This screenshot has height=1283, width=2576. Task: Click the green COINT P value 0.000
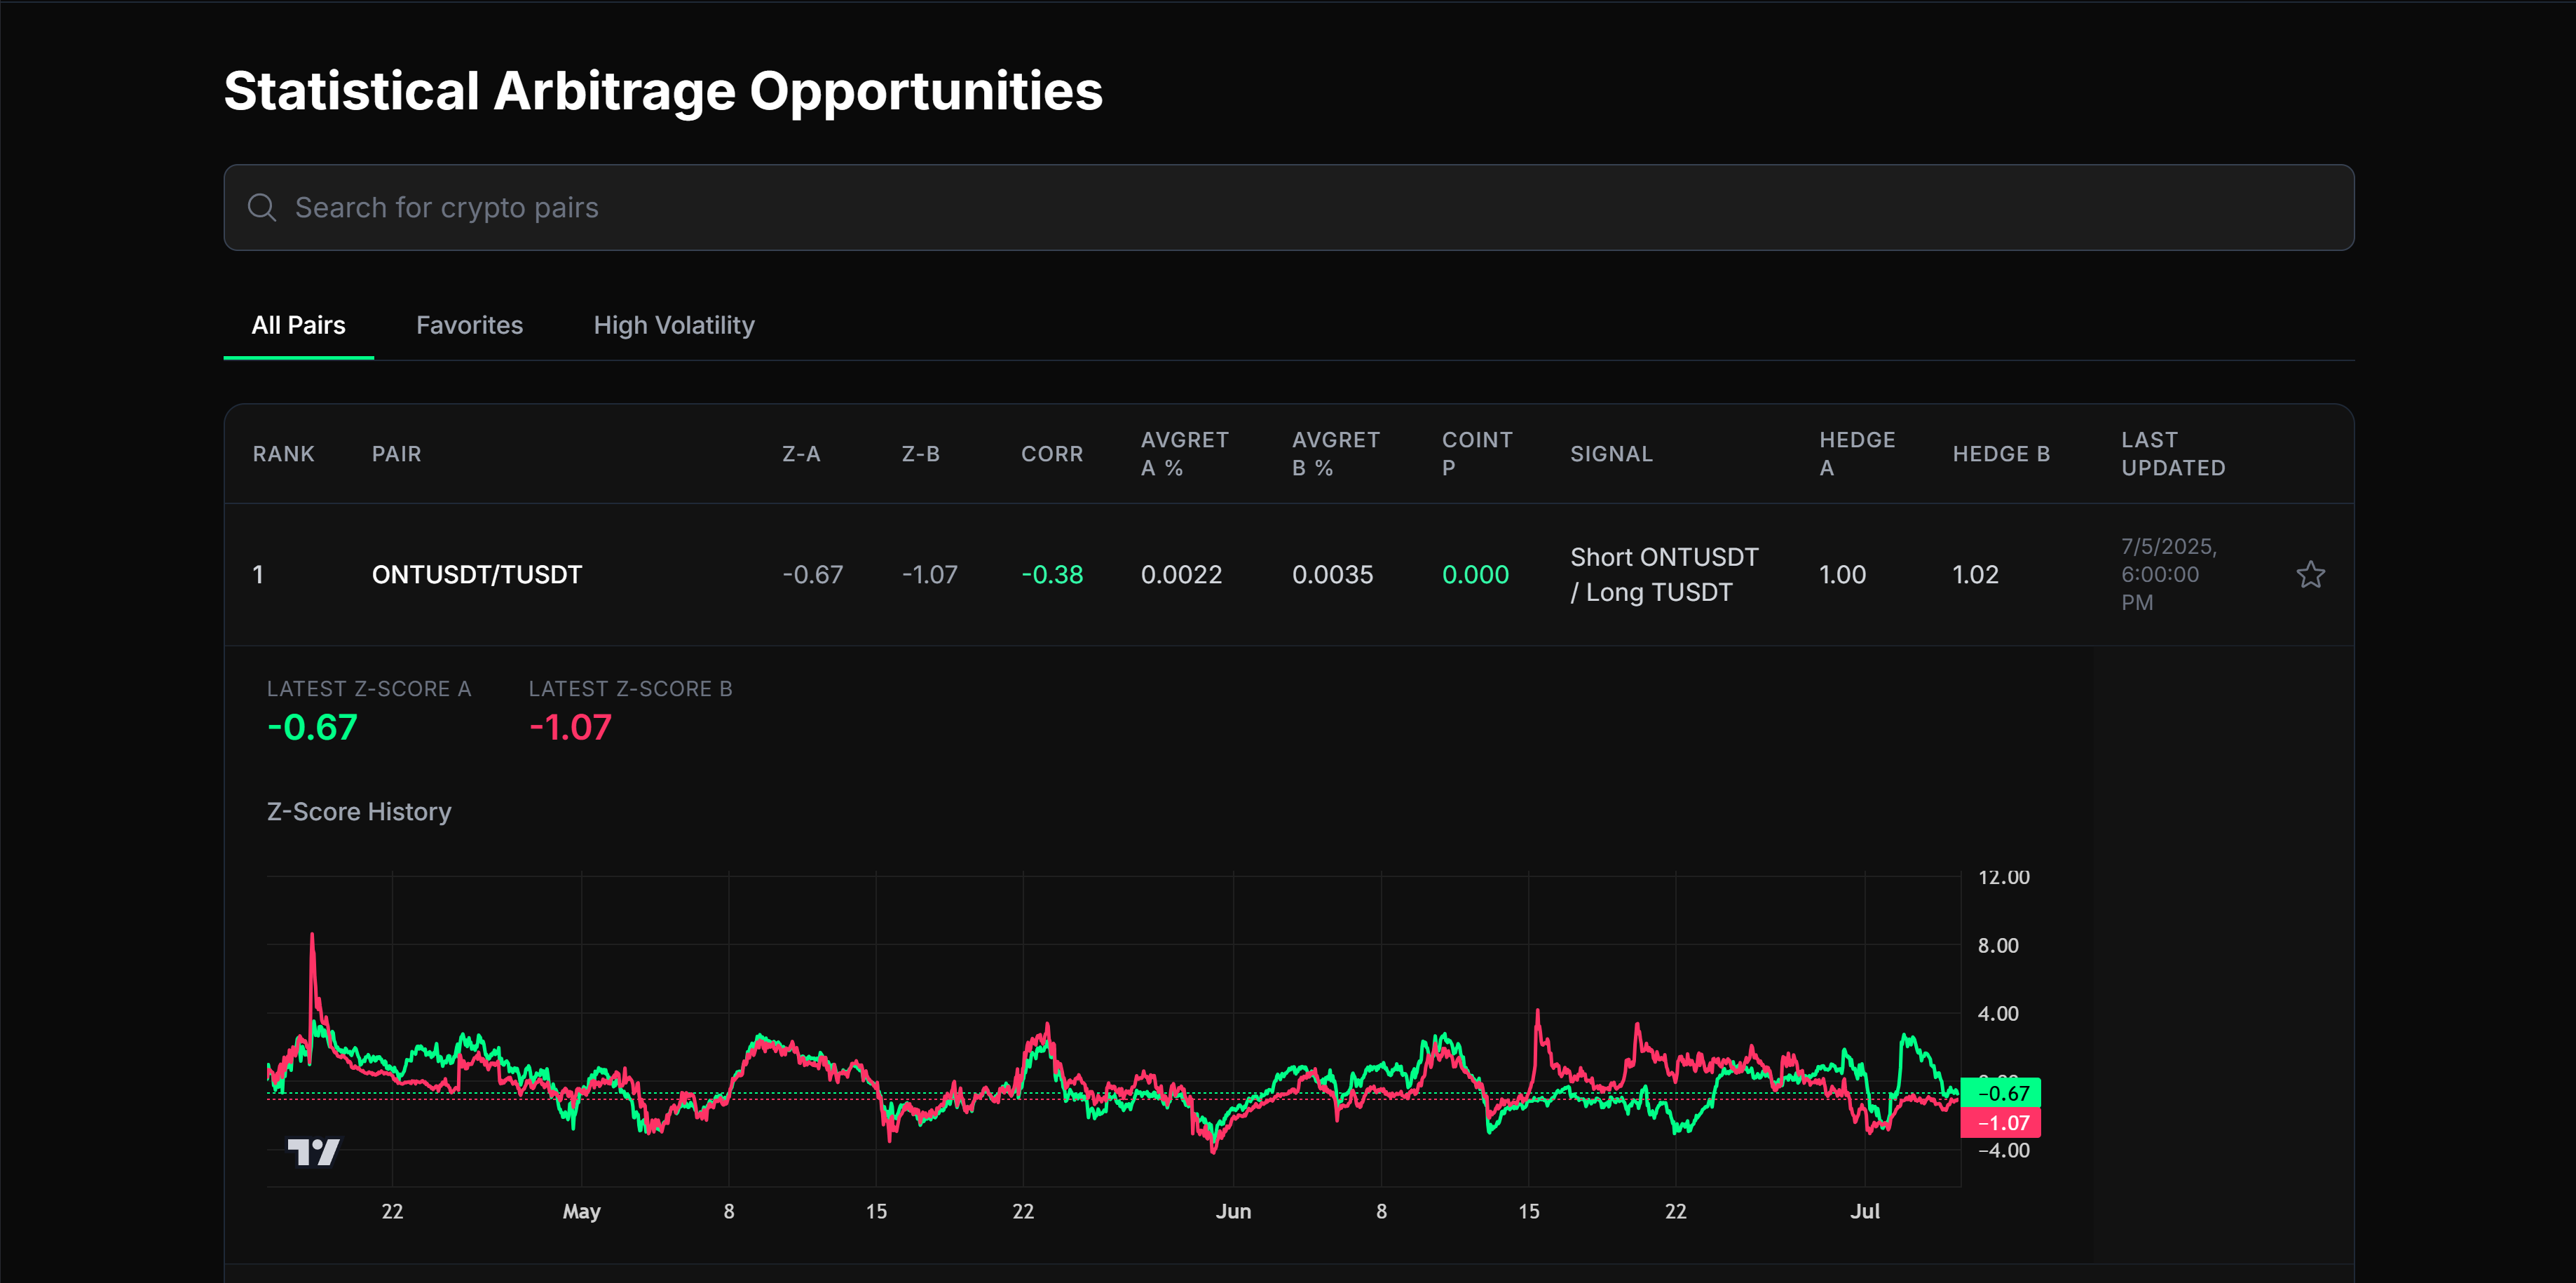[x=1475, y=574]
